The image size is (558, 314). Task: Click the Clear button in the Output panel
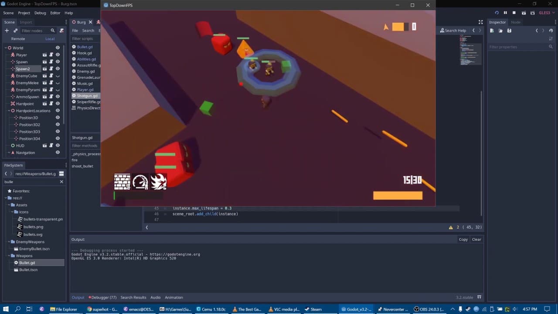(476, 239)
